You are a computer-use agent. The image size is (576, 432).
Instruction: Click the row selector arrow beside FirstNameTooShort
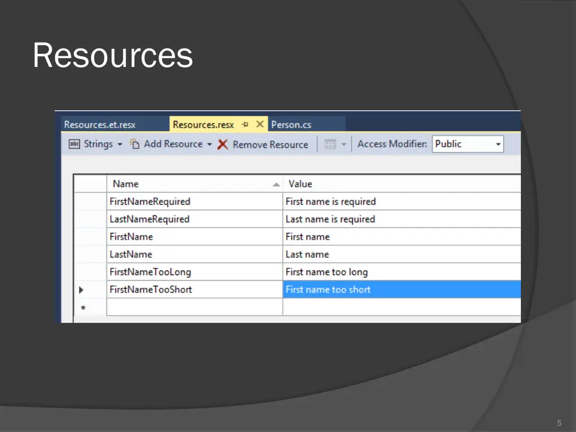(x=82, y=290)
